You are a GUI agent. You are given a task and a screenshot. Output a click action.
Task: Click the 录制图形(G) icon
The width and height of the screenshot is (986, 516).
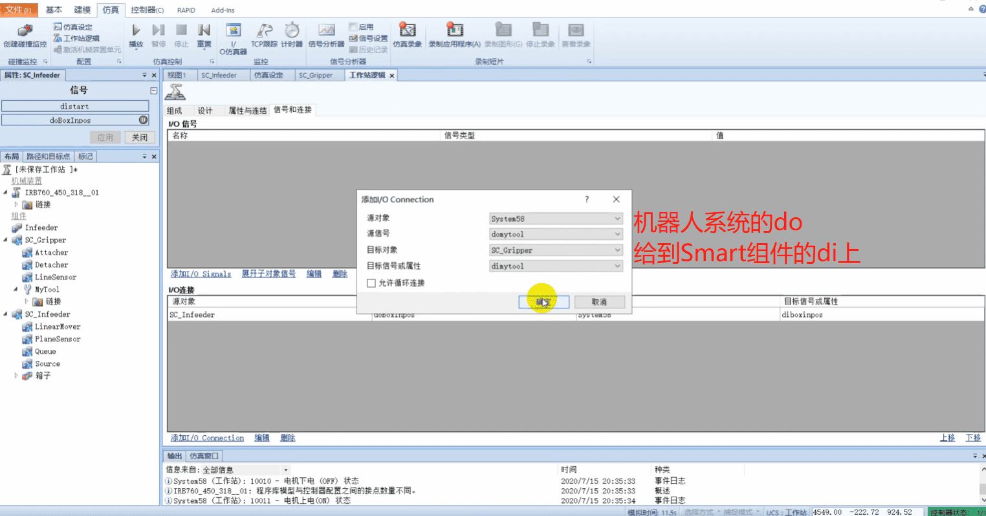[x=503, y=30]
